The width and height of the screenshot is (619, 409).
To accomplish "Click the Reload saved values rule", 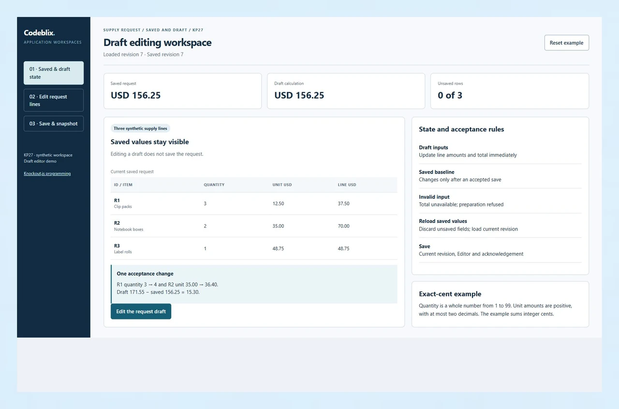I will click(500, 225).
